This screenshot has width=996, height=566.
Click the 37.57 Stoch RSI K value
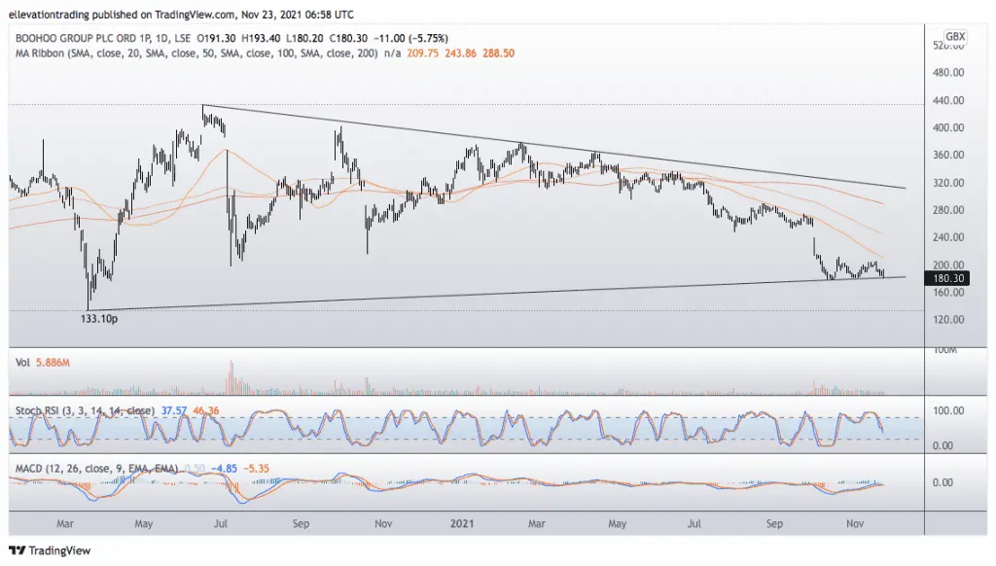coord(173,410)
